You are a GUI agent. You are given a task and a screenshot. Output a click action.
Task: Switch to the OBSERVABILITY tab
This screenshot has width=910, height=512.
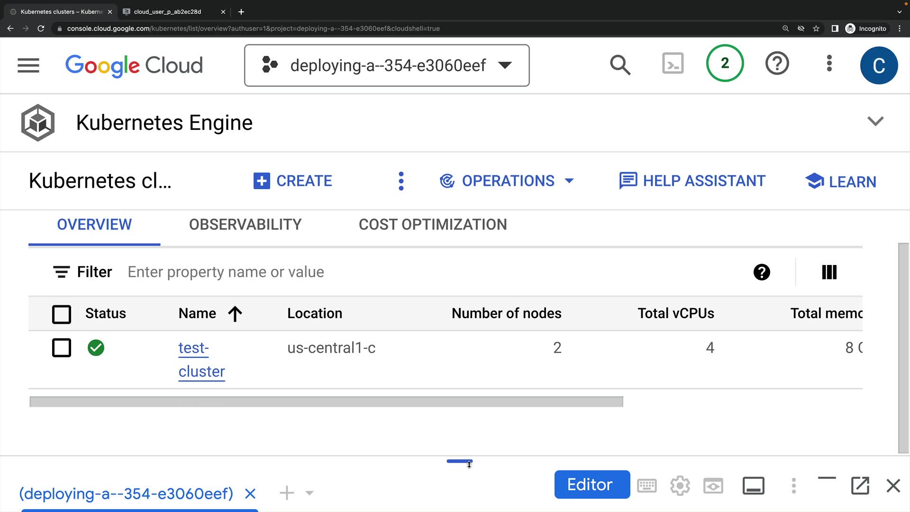245,225
